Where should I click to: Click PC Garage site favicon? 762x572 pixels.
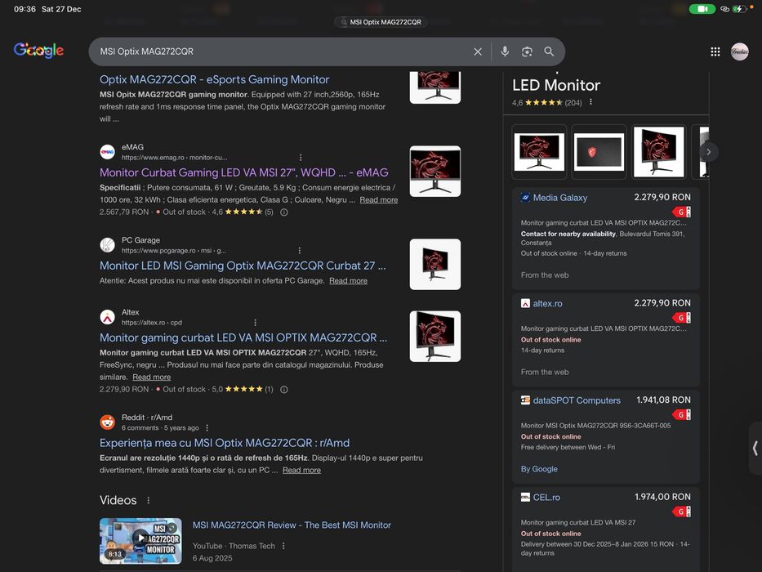108,244
